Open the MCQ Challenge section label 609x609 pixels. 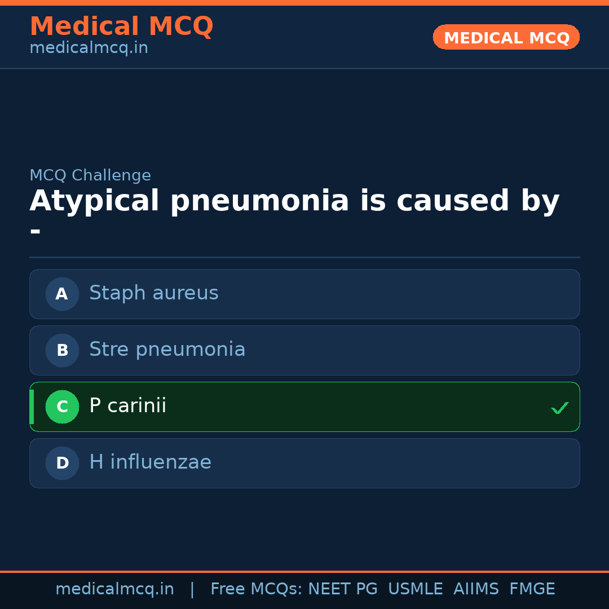pos(90,175)
